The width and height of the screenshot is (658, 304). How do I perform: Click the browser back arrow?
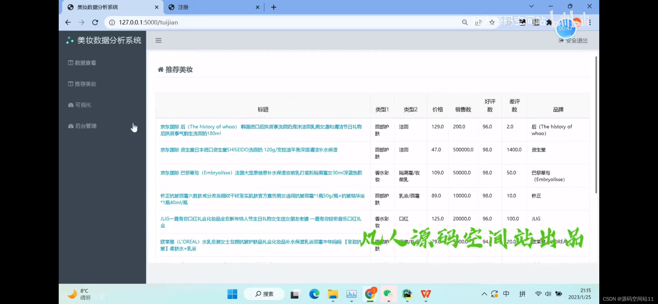pyautogui.click(x=68, y=22)
